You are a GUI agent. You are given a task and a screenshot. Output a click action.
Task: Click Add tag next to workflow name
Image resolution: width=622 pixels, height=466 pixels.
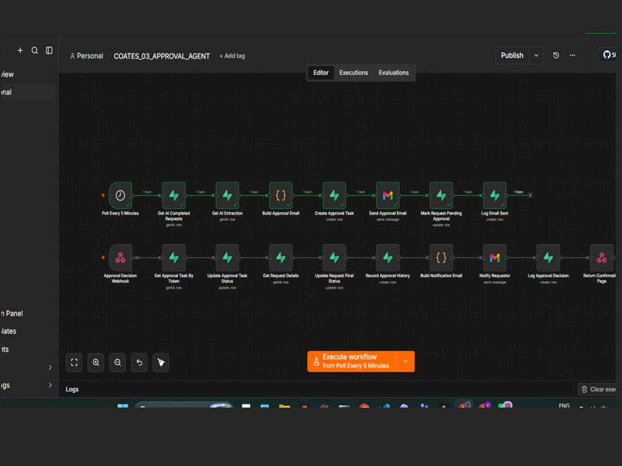232,56
